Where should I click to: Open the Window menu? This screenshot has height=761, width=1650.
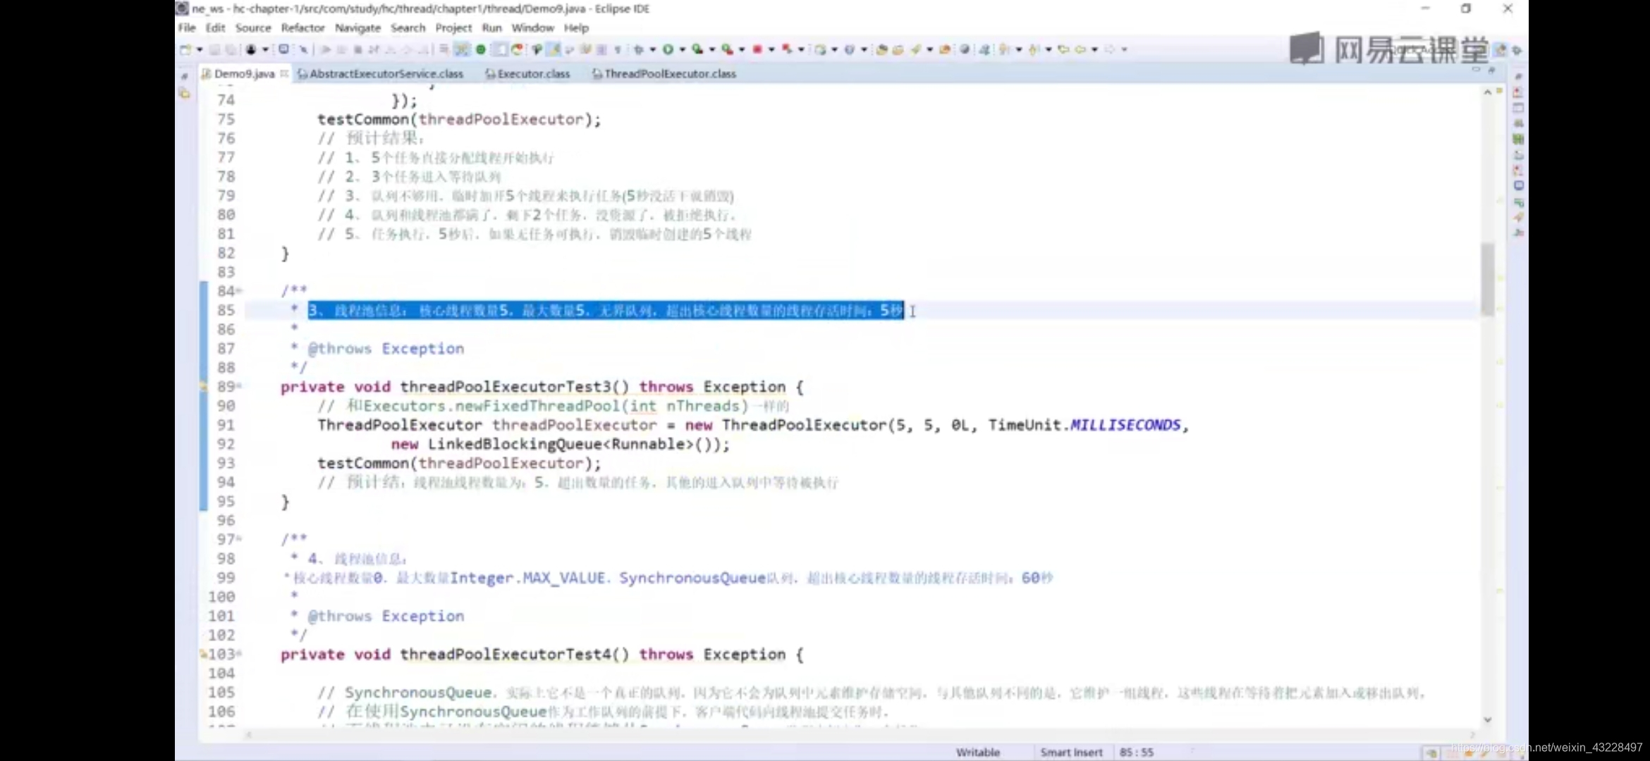point(532,27)
